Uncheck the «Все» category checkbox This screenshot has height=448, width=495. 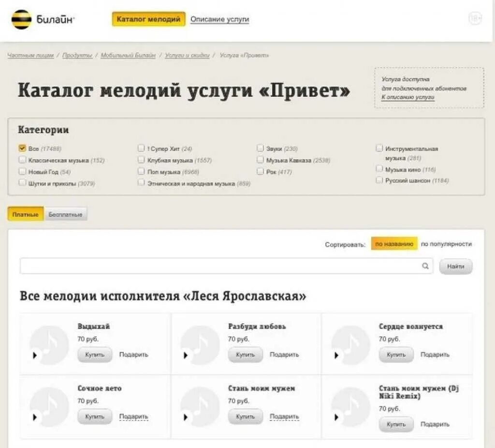point(22,148)
